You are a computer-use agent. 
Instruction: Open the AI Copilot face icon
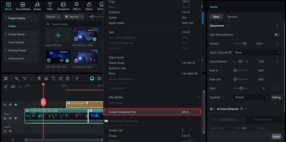pos(92,78)
